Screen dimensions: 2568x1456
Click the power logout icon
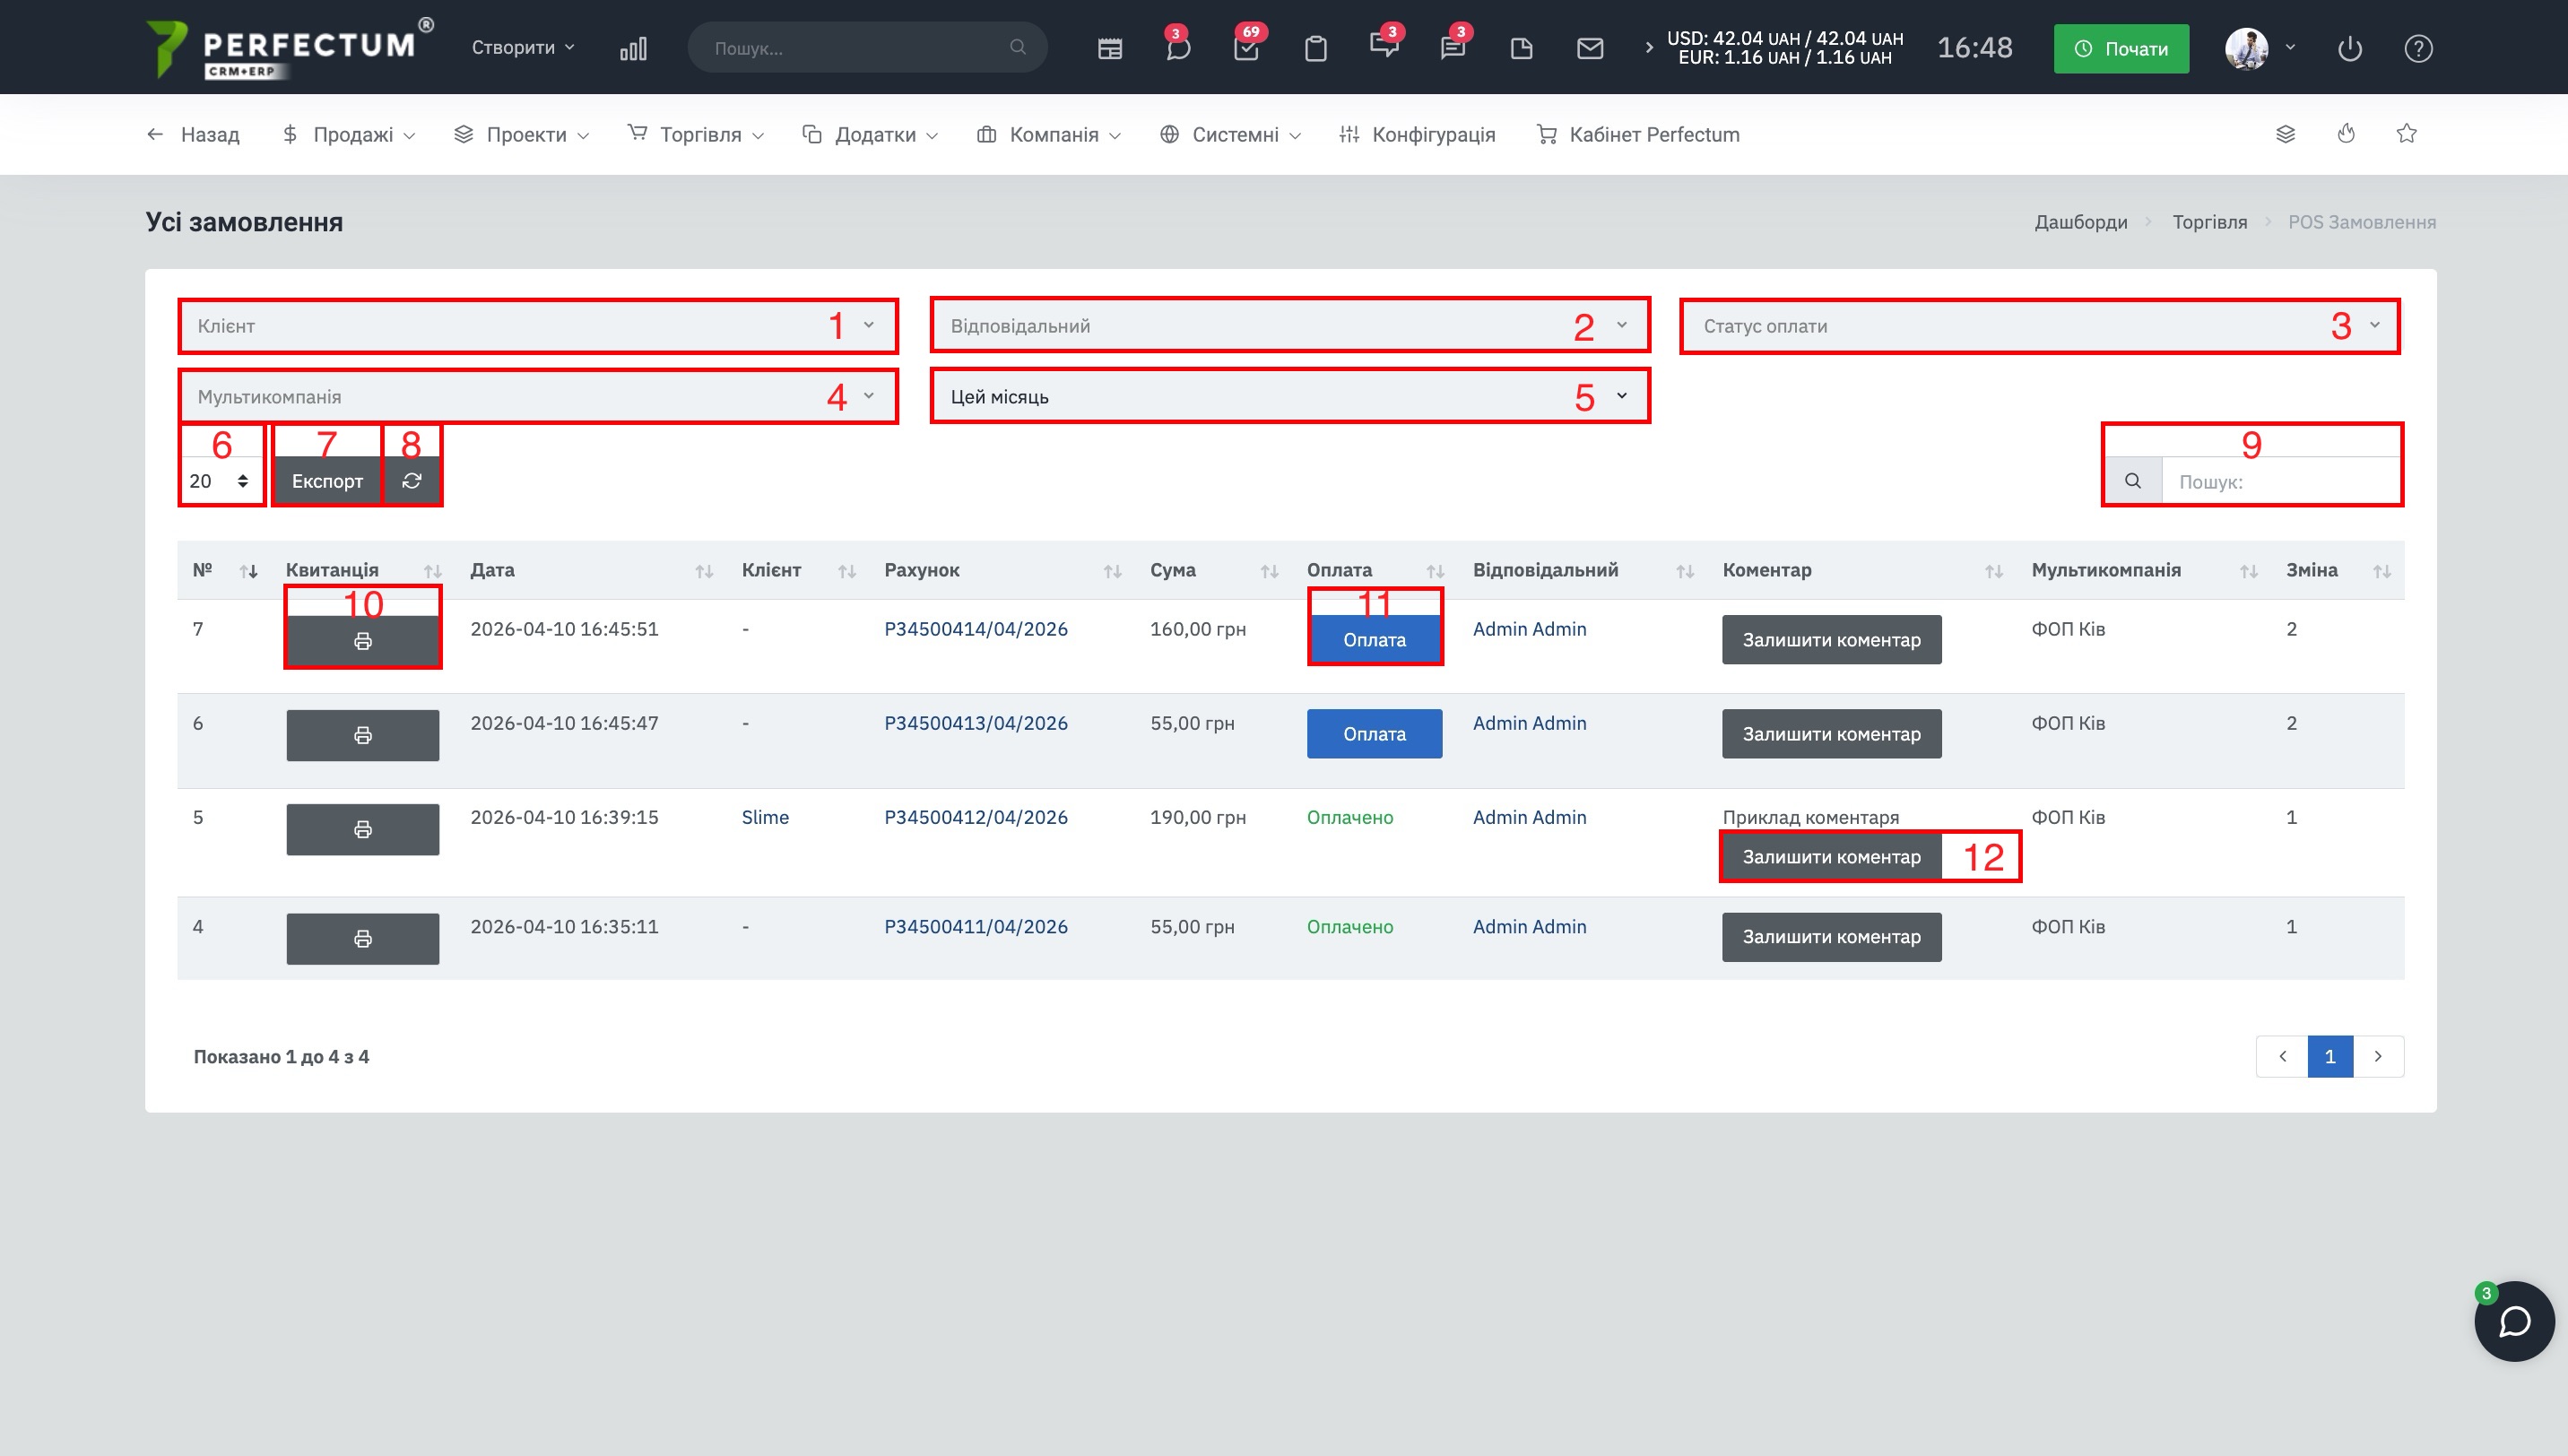click(x=2349, y=48)
